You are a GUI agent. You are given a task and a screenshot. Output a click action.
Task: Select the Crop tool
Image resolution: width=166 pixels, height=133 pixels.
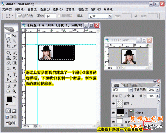[8, 46]
